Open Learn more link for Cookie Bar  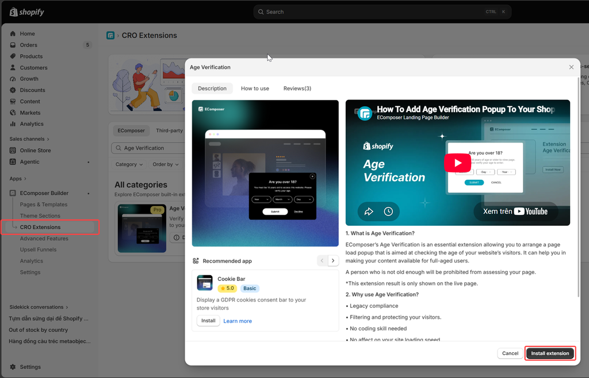pos(238,321)
